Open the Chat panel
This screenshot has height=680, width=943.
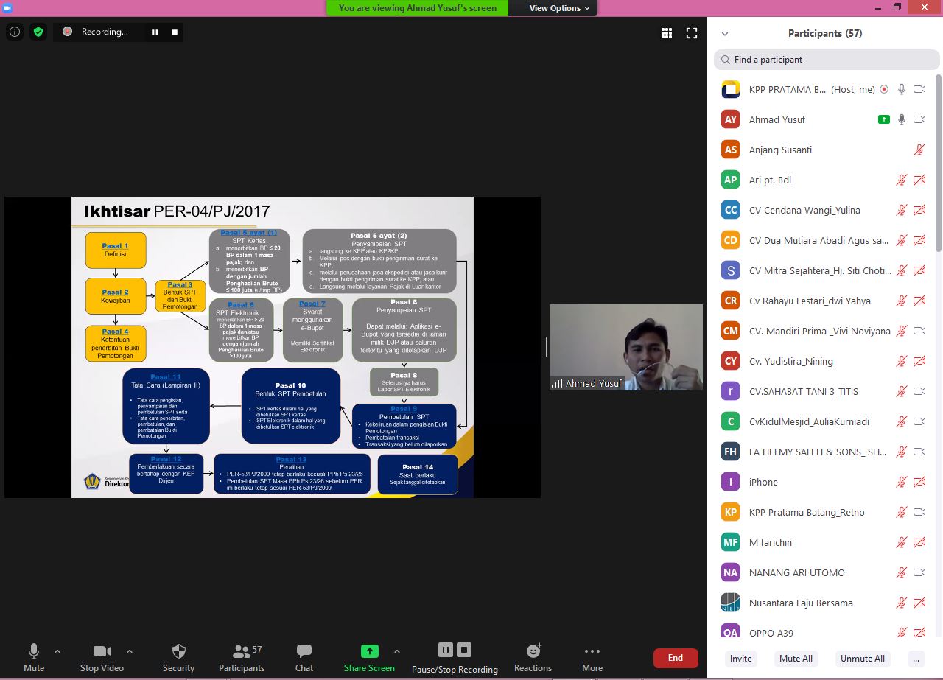[304, 658]
